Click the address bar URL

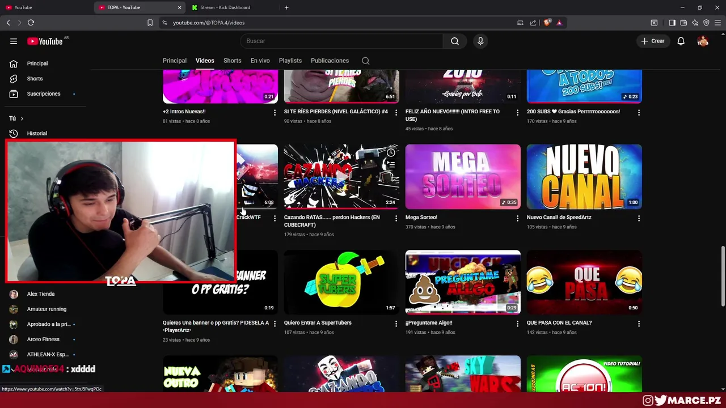(209, 23)
